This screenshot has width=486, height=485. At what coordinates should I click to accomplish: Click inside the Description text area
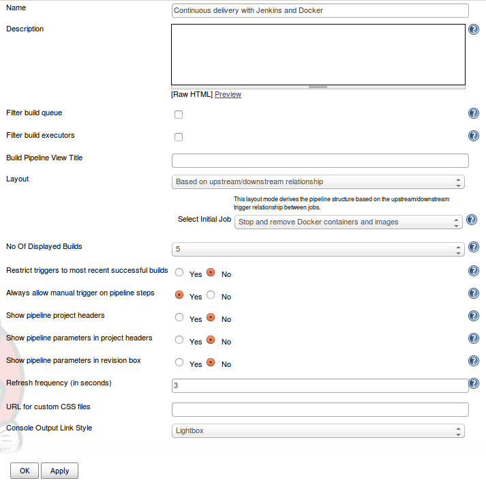(x=318, y=55)
